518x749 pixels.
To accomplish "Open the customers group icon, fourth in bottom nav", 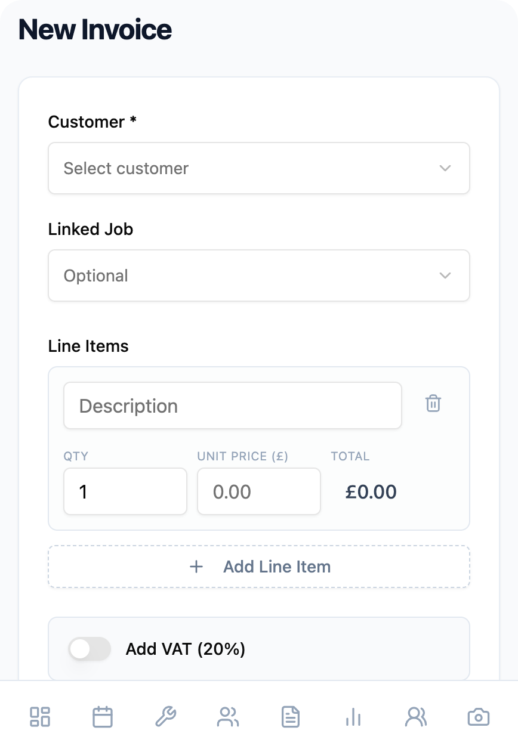I will tap(228, 716).
